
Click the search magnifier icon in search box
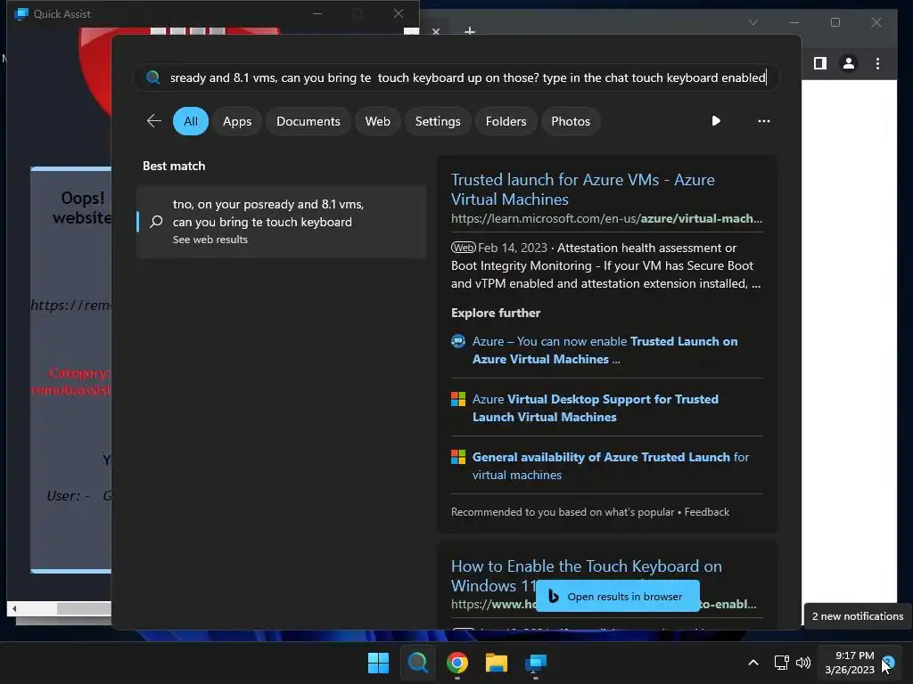(152, 77)
